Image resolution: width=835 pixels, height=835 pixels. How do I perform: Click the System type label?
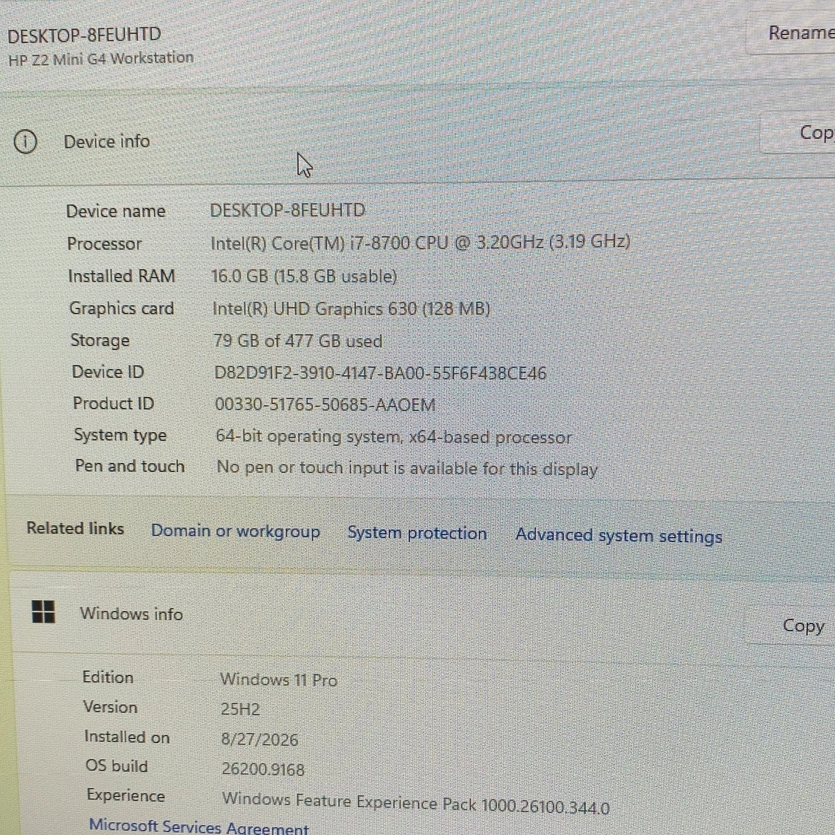(x=120, y=436)
